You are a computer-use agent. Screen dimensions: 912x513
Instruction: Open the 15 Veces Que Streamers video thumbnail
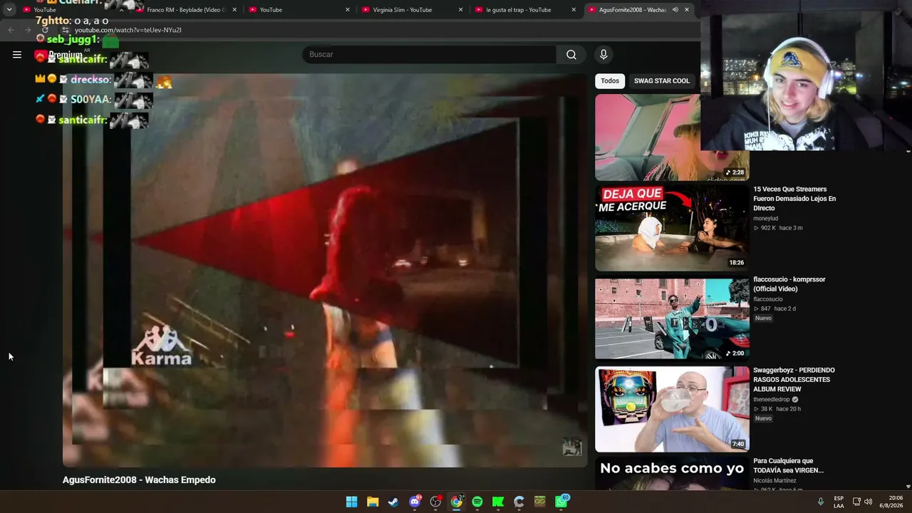click(x=672, y=228)
